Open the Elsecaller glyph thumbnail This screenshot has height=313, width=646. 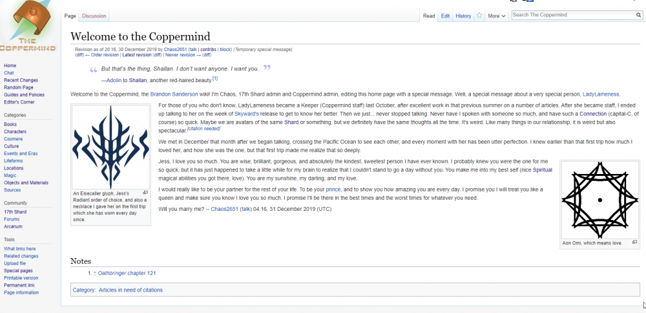pyautogui.click(x=111, y=147)
